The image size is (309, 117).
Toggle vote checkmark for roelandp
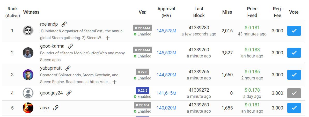tap(294, 31)
